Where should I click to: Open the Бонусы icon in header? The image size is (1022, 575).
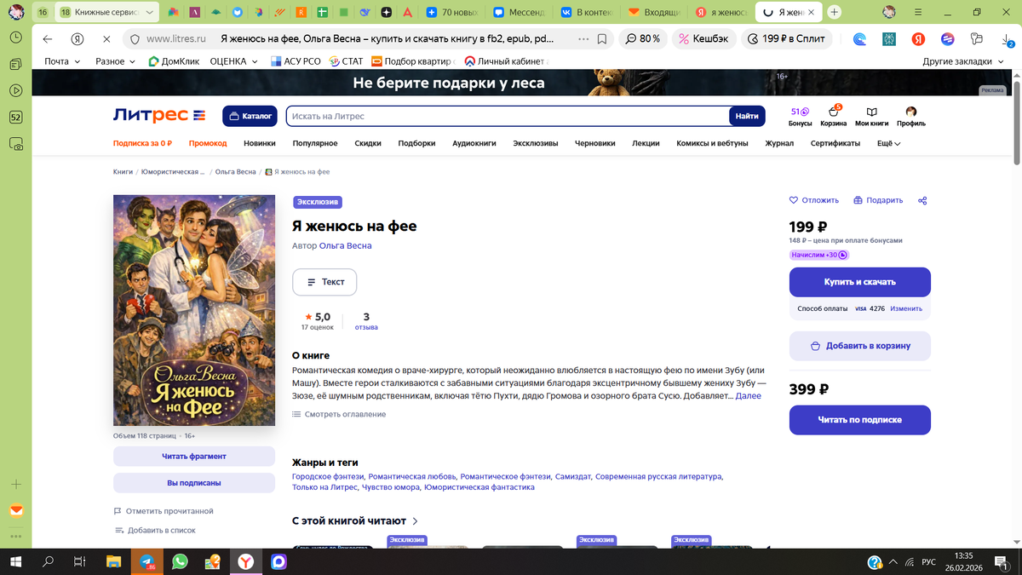coord(800,117)
